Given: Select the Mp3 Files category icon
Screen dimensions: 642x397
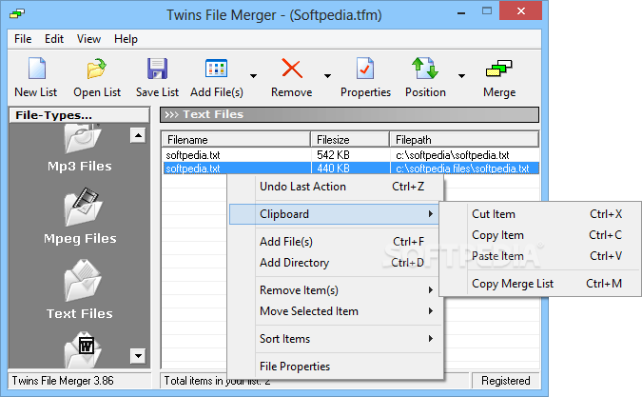Looking at the screenshot, I should pyautogui.click(x=82, y=138).
